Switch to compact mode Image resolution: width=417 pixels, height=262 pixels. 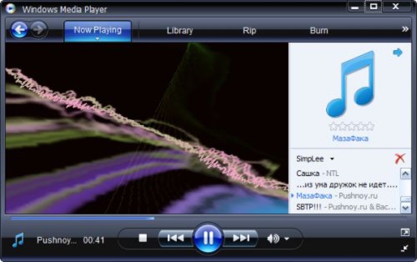(405, 249)
